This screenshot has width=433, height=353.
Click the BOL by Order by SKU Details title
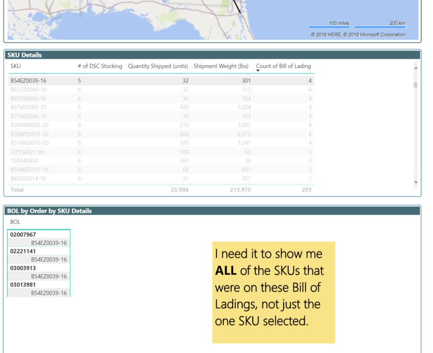click(x=49, y=211)
